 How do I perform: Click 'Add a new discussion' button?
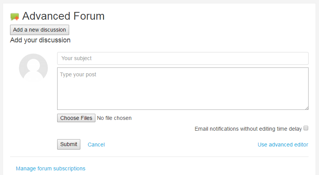(39, 30)
